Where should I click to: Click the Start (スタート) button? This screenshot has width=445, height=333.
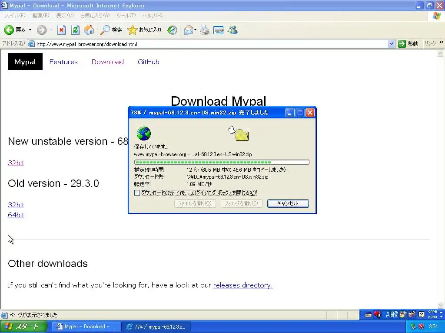[23, 326]
